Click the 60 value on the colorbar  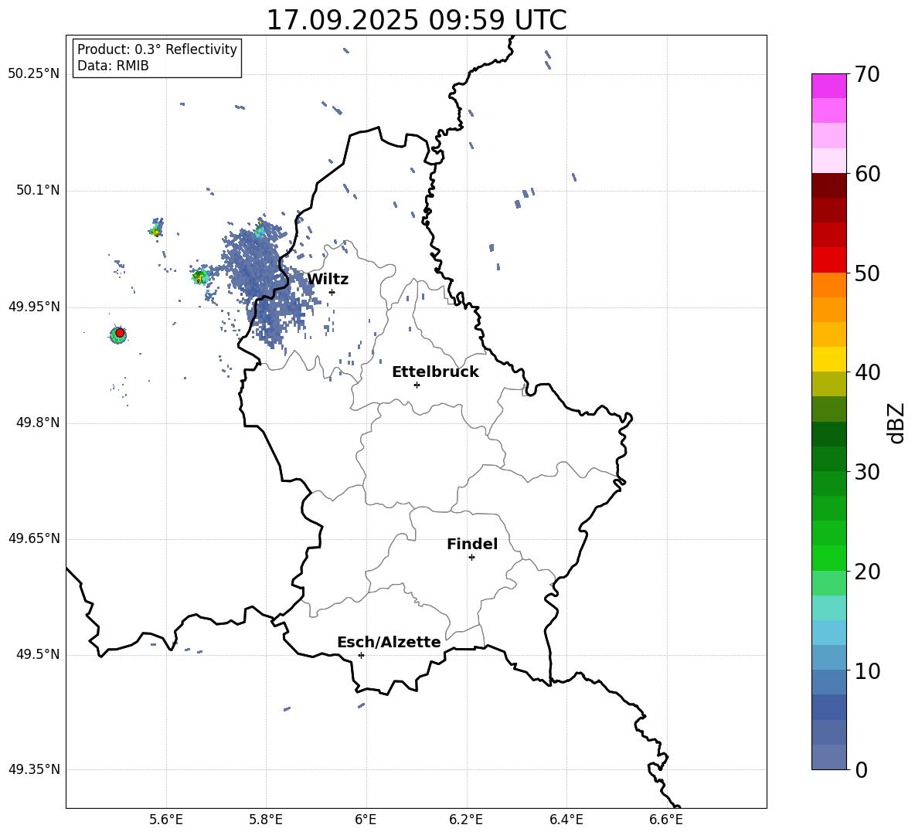868,174
